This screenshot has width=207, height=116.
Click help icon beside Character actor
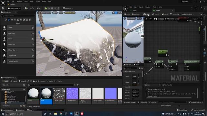click(x=33, y=34)
